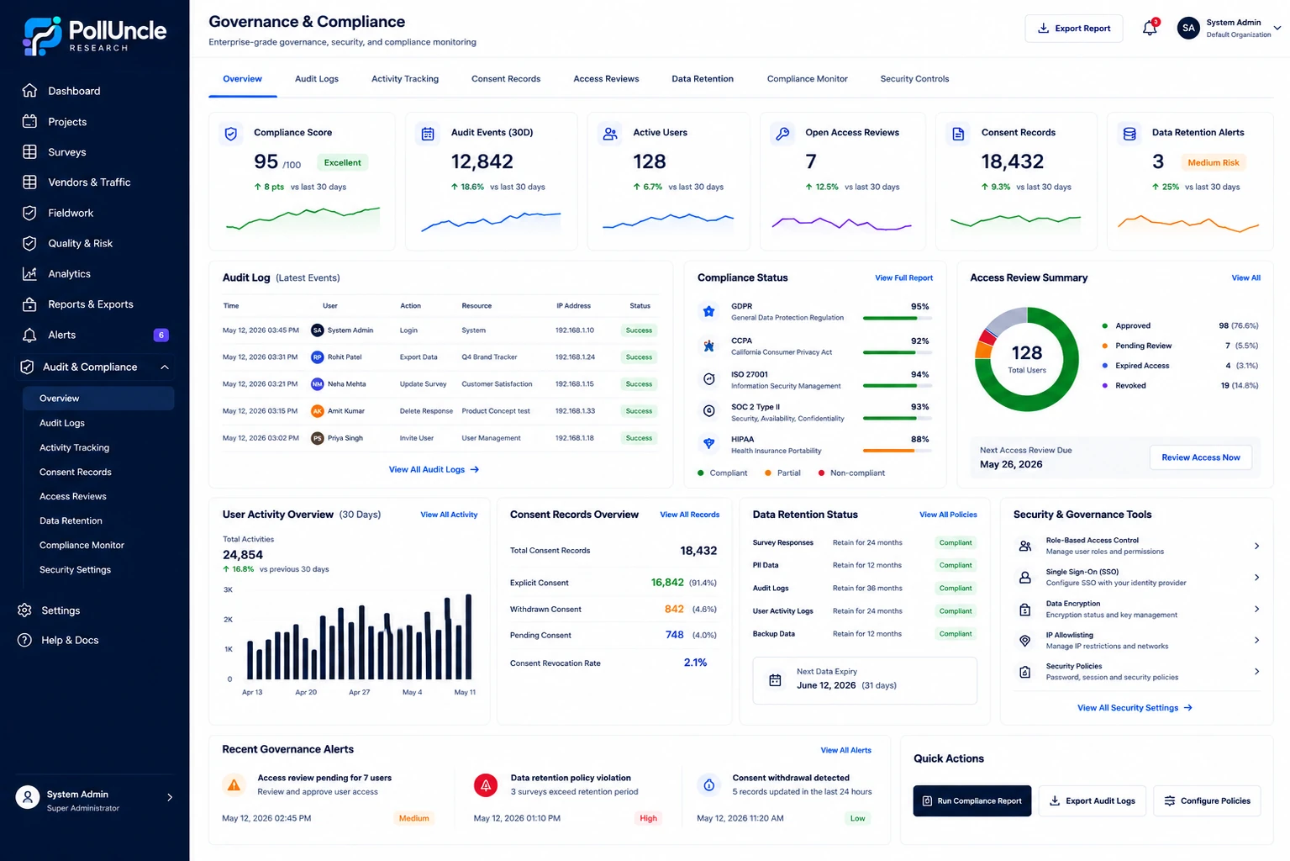Image resolution: width=1290 pixels, height=861 pixels.
Task: Click the Audit Events calendar icon
Action: 428,134
